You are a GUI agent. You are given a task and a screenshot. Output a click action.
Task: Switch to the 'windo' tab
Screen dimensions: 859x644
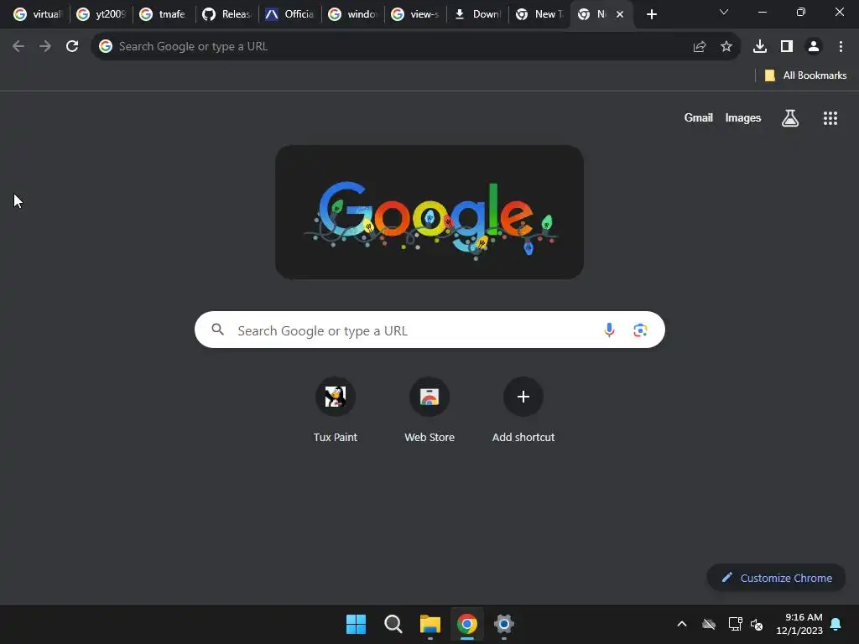click(x=353, y=15)
